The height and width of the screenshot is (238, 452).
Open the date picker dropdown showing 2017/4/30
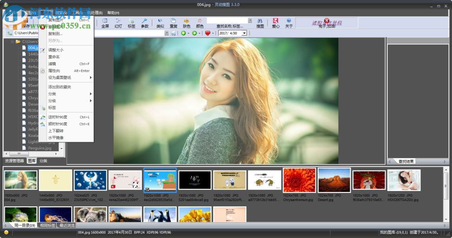(x=244, y=33)
